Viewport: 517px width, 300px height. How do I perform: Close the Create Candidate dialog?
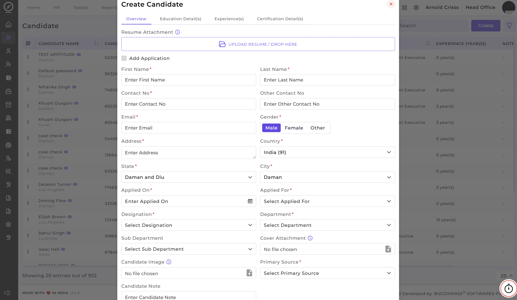391,4
